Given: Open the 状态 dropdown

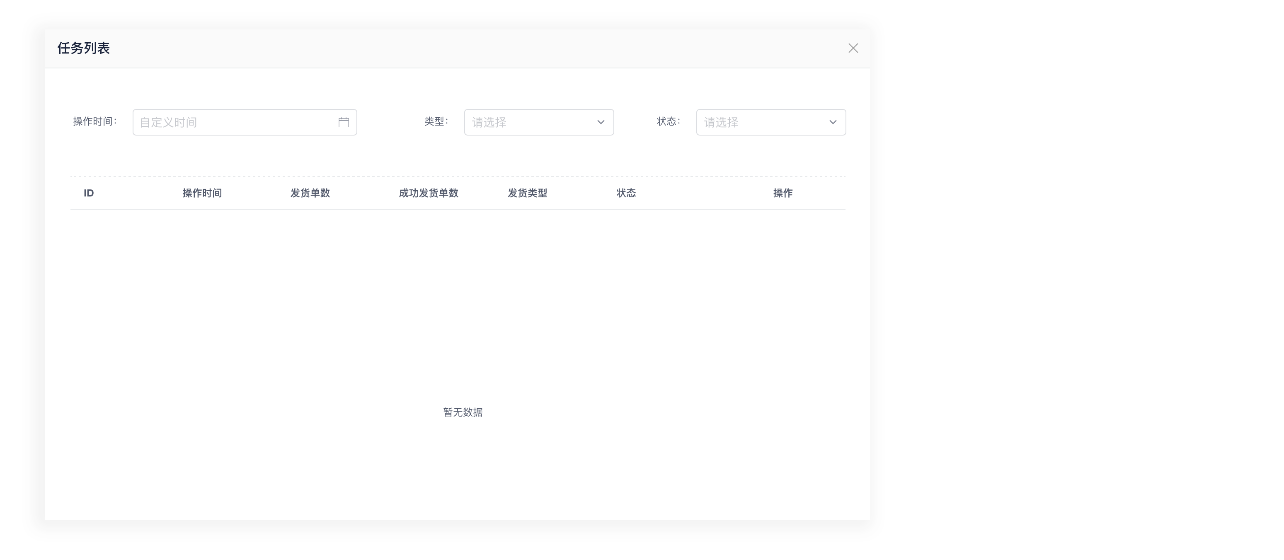Looking at the screenshot, I should point(770,122).
